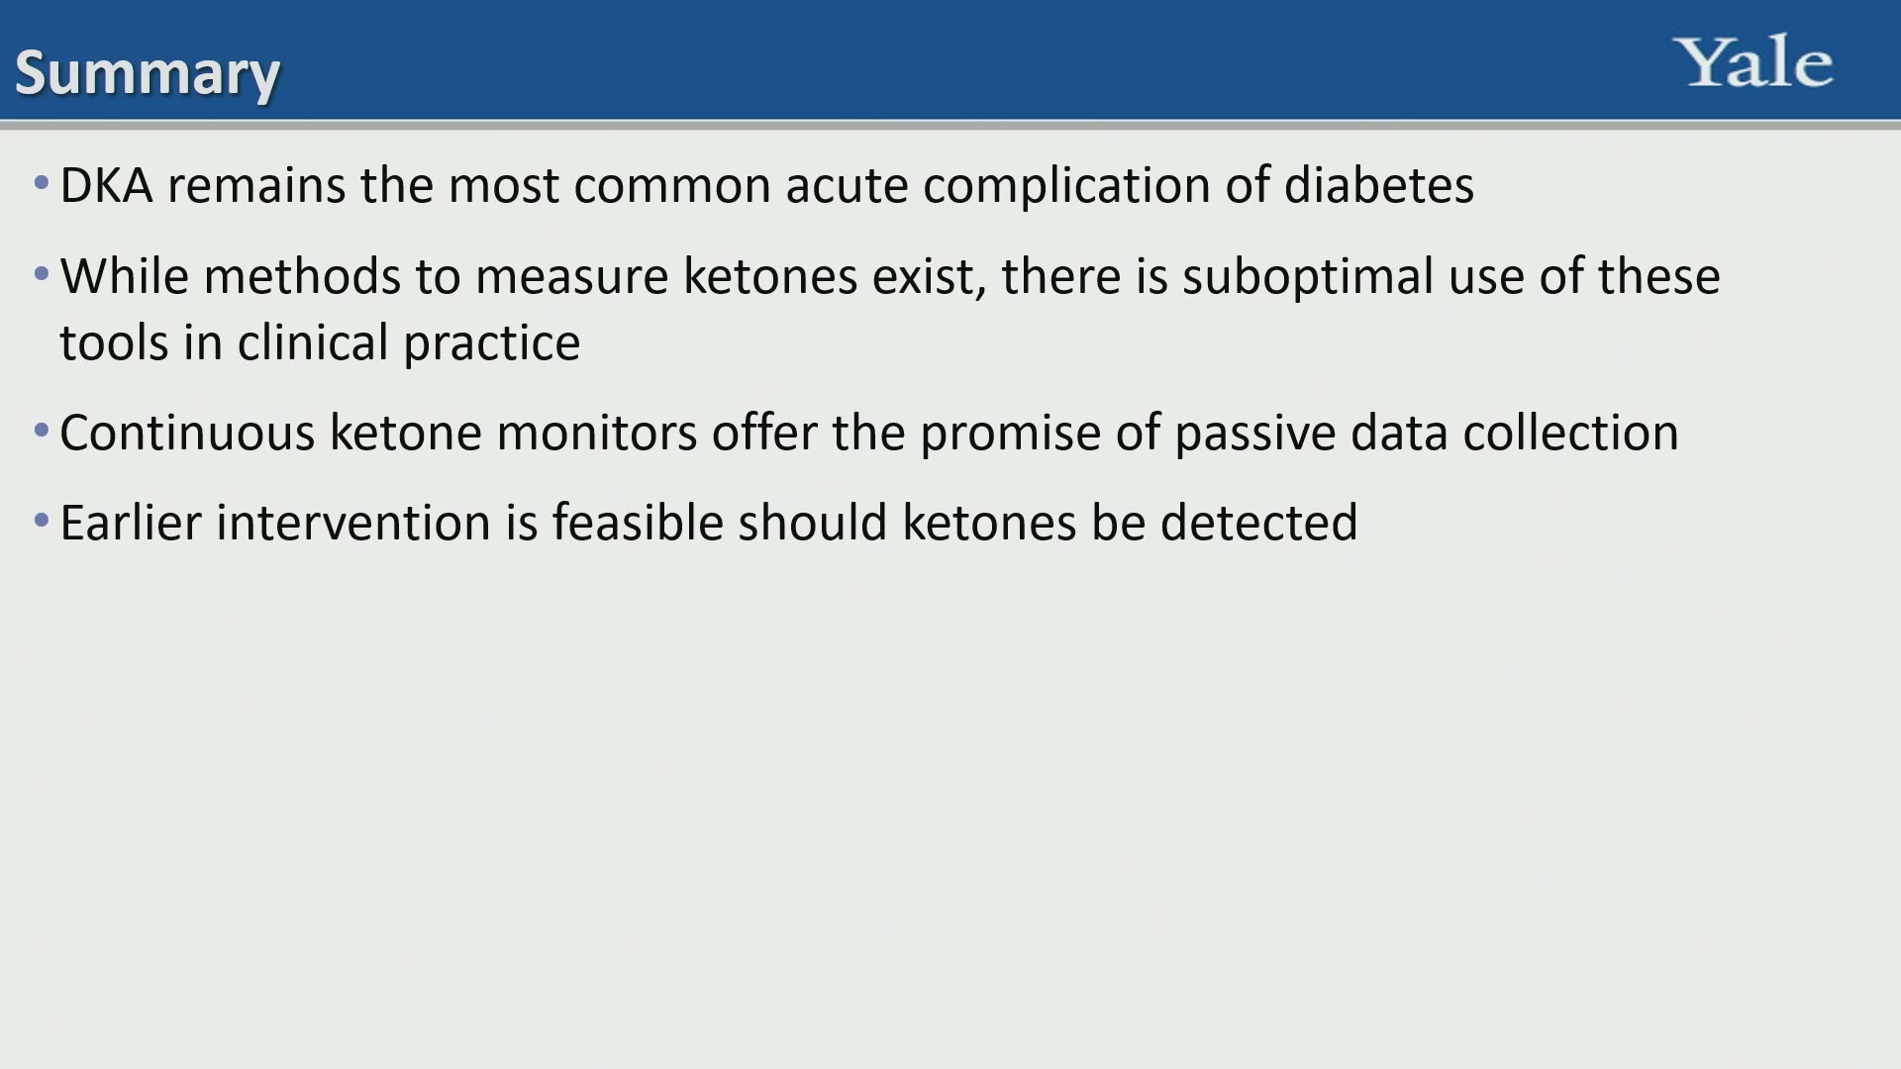Click the word common in first bullet

tap(672, 187)
